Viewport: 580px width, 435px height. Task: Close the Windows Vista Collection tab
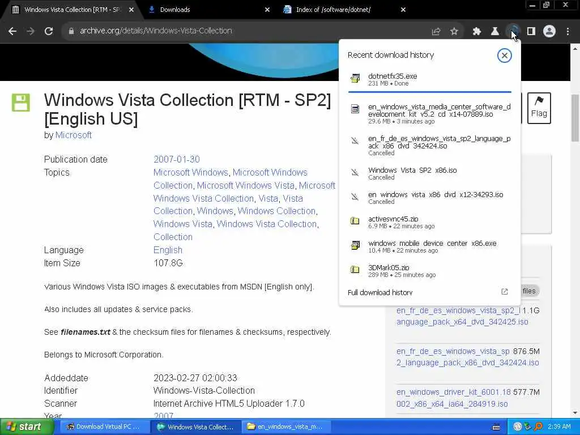[x=131, y=10]
